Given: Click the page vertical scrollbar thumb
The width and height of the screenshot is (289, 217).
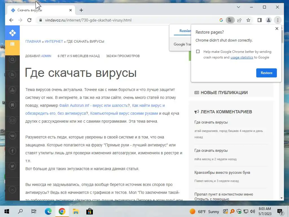Looking at the screenshot, I should [x=282, y=36].
